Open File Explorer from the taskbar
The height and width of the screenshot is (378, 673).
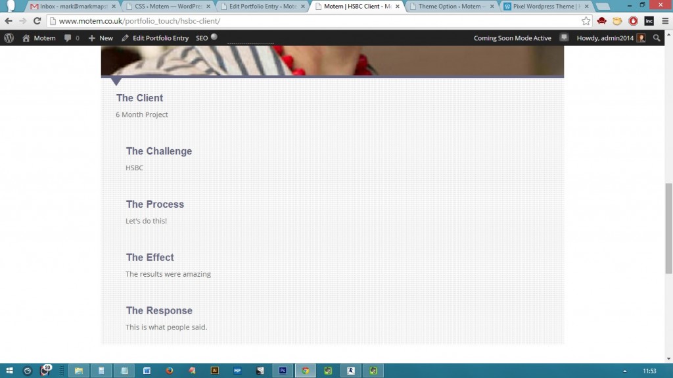pyautogui.click(x=79, y=371)
